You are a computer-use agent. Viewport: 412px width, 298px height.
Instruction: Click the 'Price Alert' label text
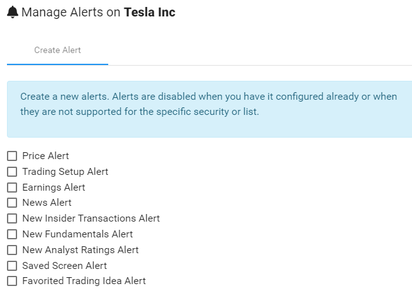pyautogui.click(x=46, y=156)
